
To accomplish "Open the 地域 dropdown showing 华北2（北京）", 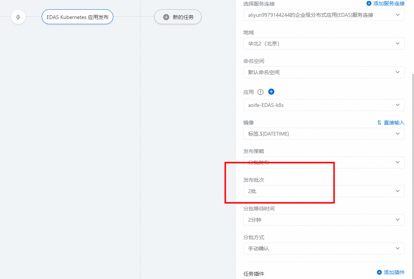I will point(324,44).
